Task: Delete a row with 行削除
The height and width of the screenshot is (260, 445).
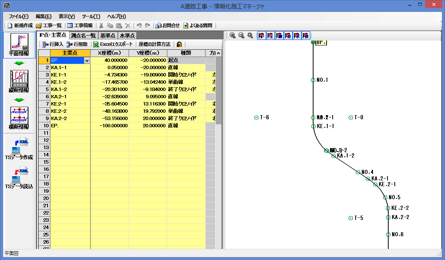Action: [x=77, y=44]
